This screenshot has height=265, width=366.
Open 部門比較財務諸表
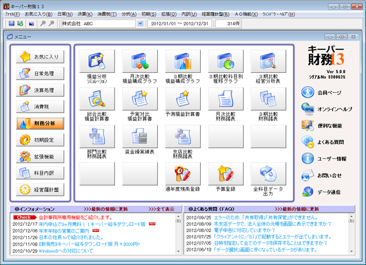(x=97, y=137)
